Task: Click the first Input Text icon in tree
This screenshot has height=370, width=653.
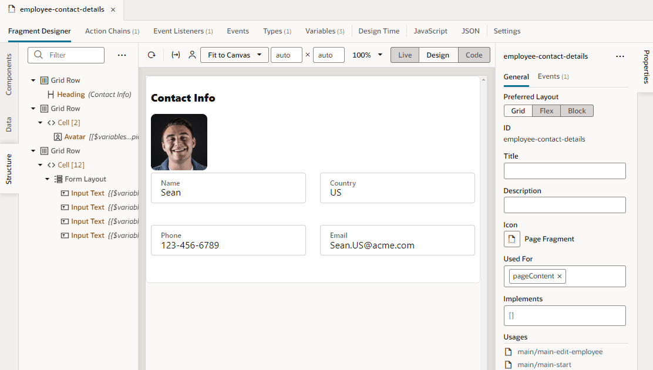Action: point(65,193)
